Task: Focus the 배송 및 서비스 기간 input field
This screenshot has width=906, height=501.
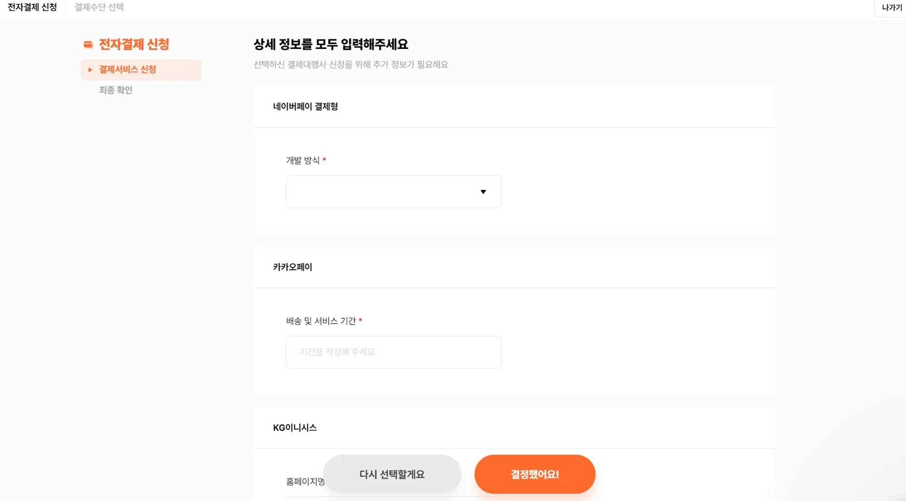Action: click(x=393, y=352)
